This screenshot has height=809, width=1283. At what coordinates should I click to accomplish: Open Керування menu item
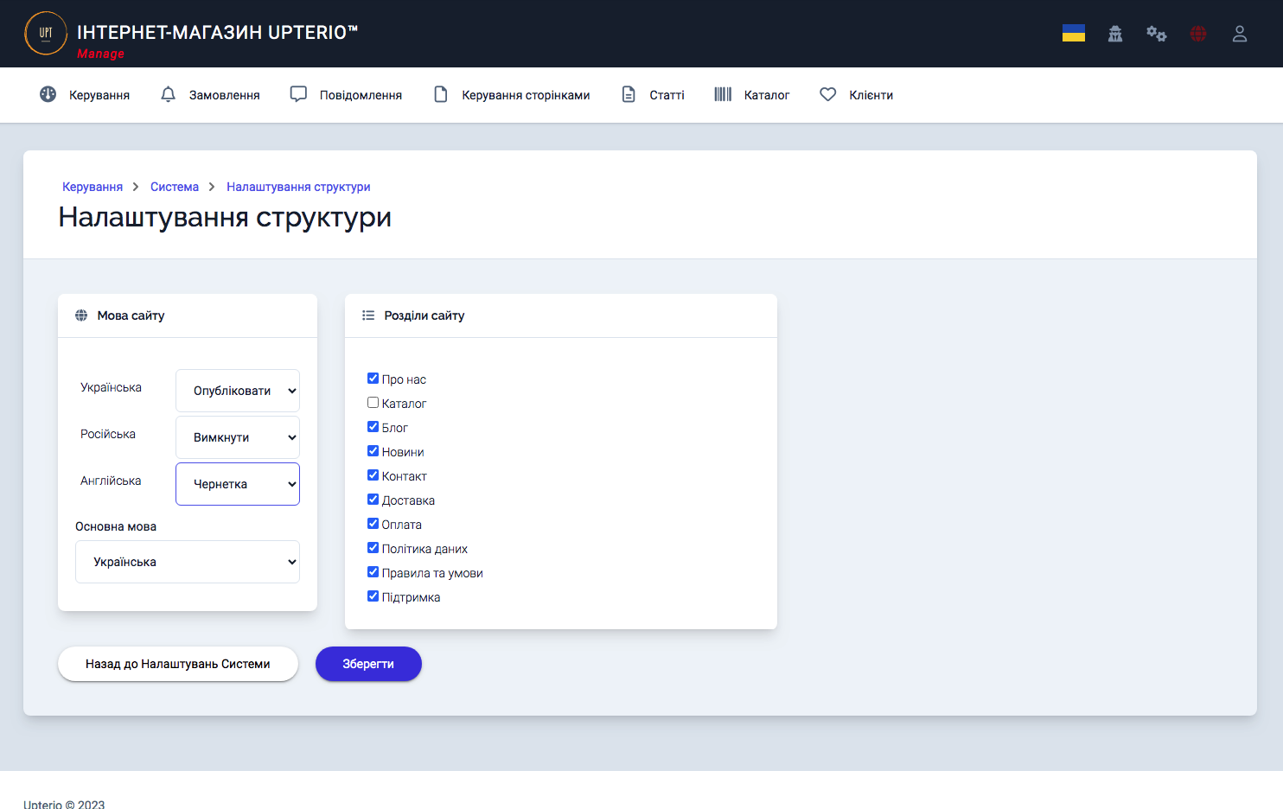pyautogui.click(x=99, y=95)
